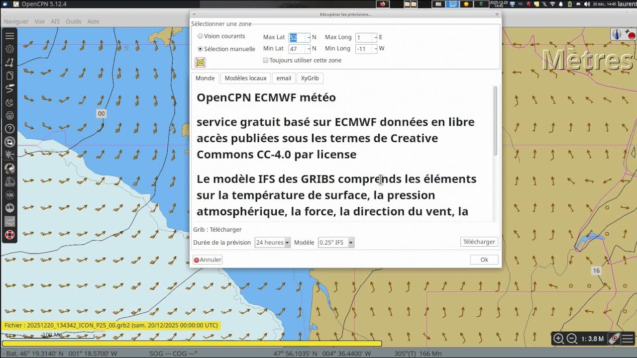Click the 'OpenCPN ECMWF météo' heading
Image resolution: width=637 pixels, height=358 pixels.
click(266, 97)
